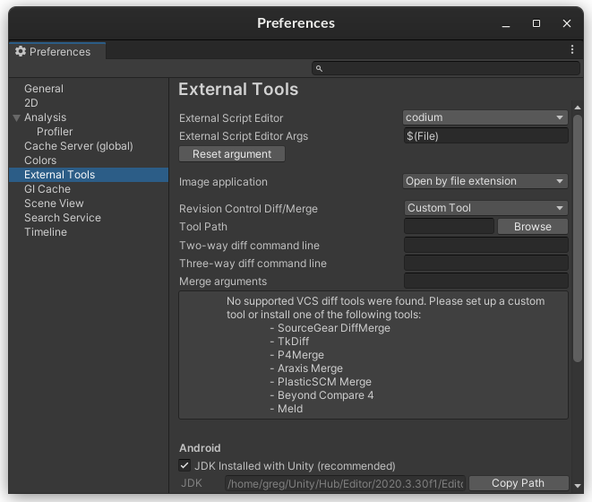Click the Reset argument button

click(232, 154)
